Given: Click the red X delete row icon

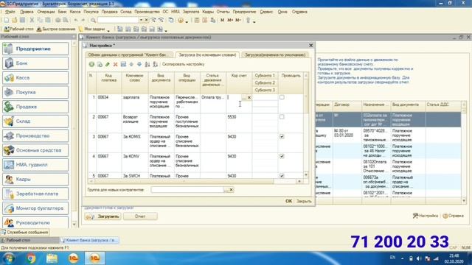Looking at the screenshot, I should tap(115, 64).
